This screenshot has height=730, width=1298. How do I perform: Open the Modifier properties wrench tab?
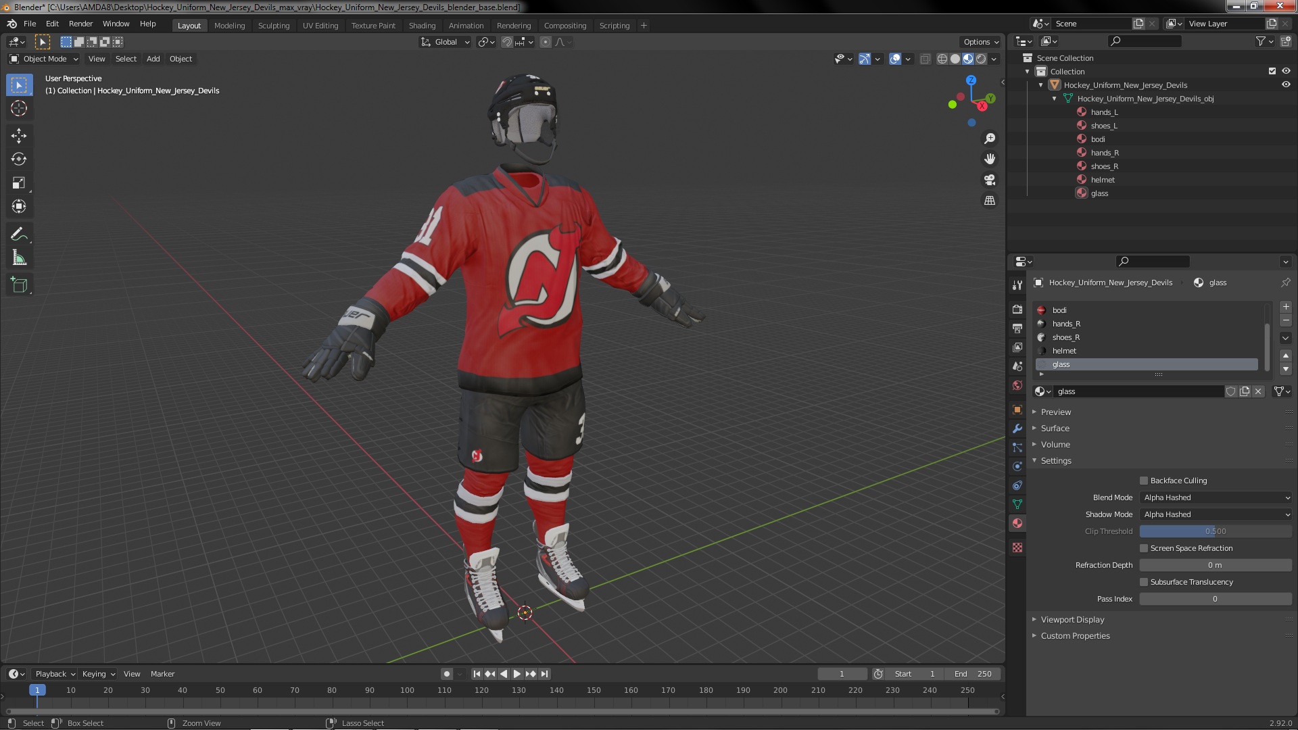click(1017, 429)
